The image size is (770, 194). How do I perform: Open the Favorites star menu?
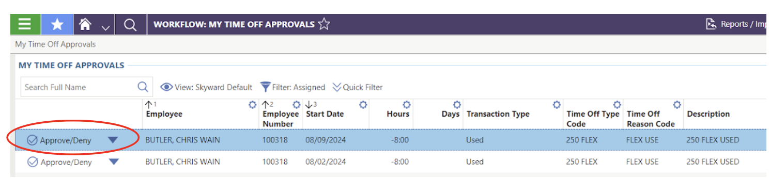57,24
